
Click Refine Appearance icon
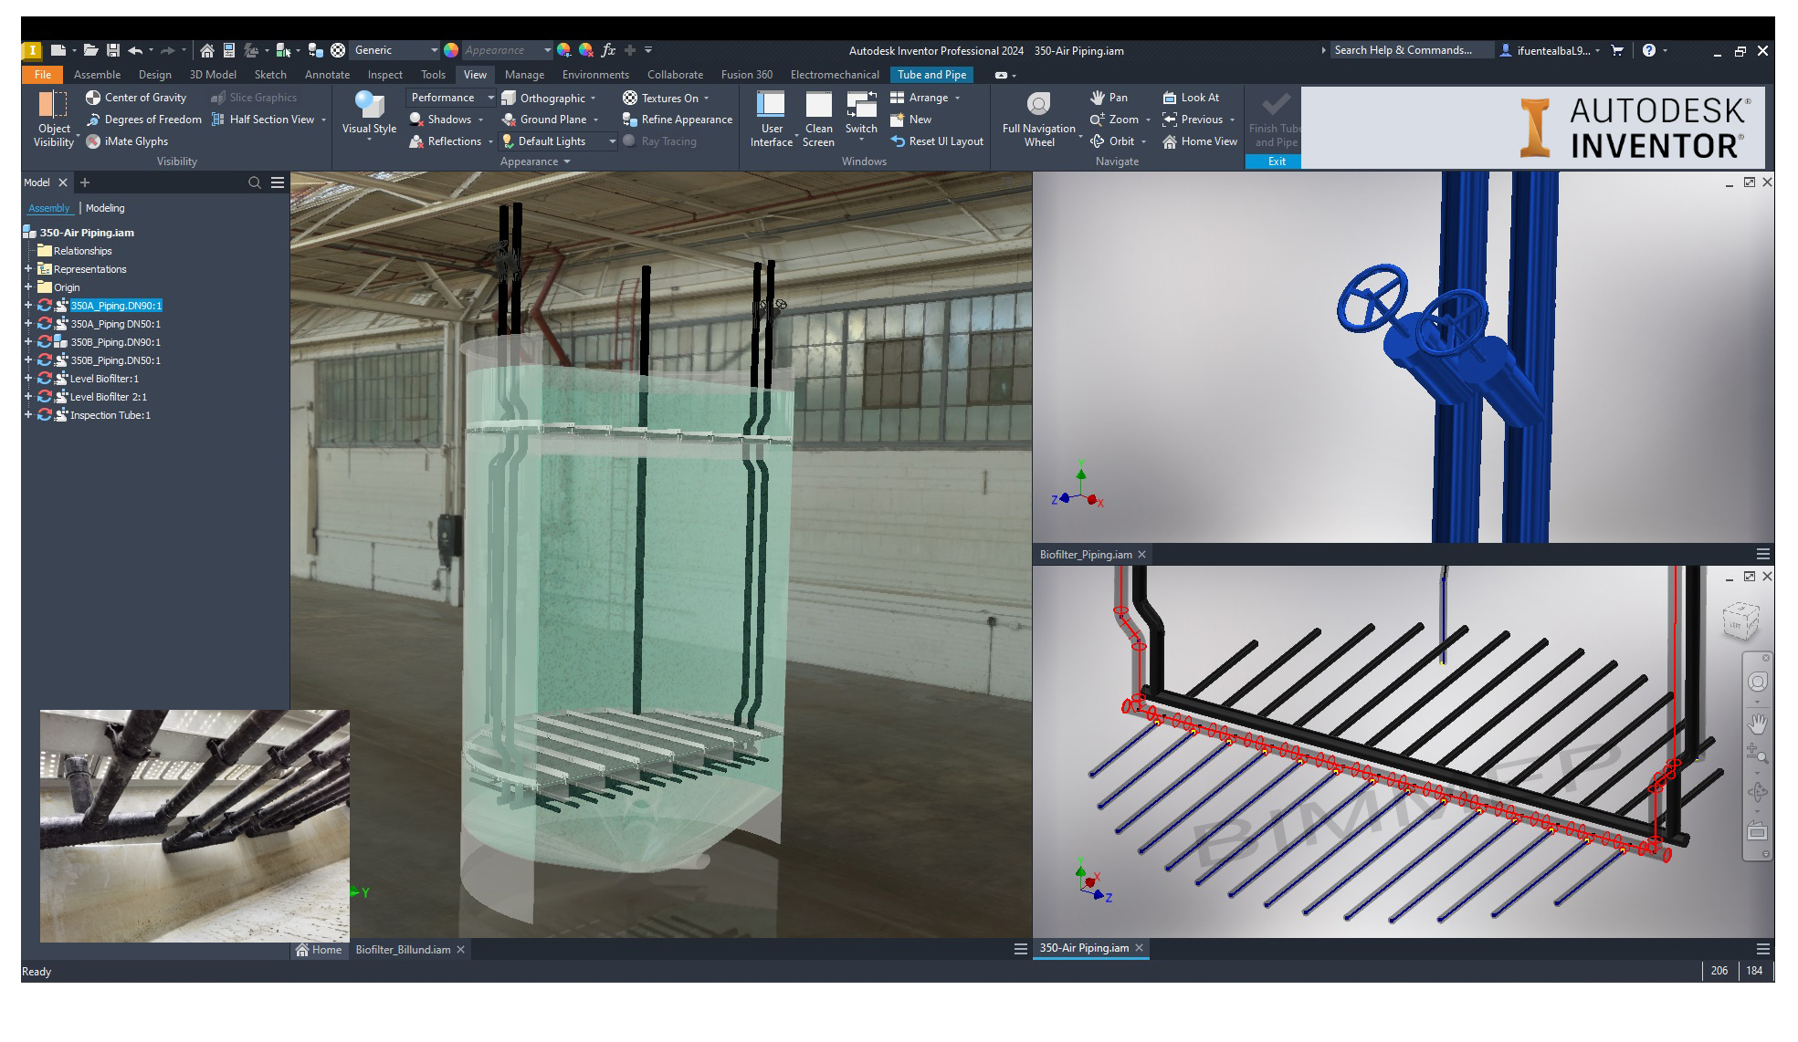629,120
